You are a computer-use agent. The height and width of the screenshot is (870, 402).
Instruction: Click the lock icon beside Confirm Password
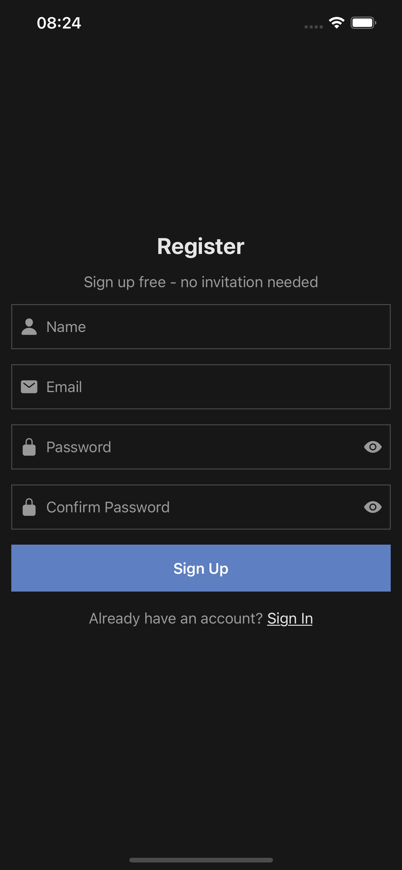[29, 507]
